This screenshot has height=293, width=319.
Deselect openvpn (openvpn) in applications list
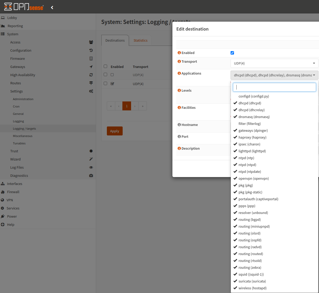pyautogui.click(x=275, y=178)
